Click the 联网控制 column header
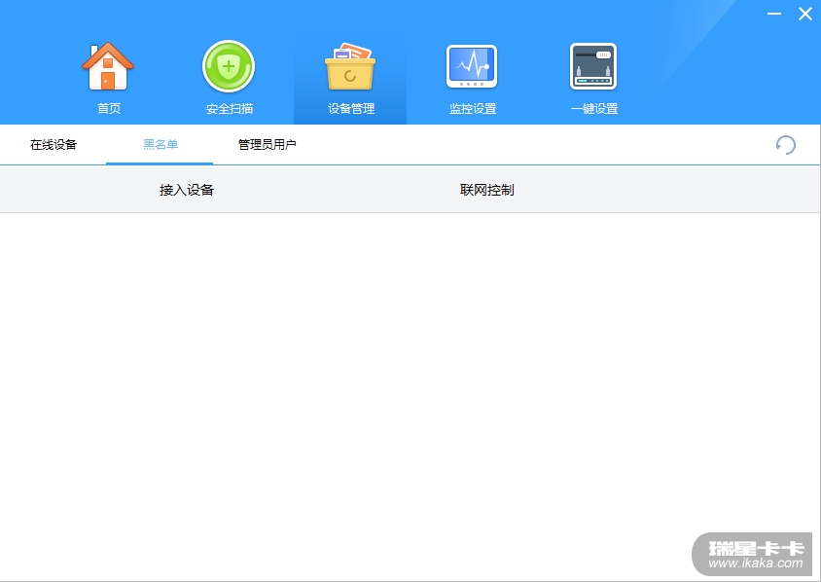Viewport: 821px width, 582px height. click(x=487, y=190)
